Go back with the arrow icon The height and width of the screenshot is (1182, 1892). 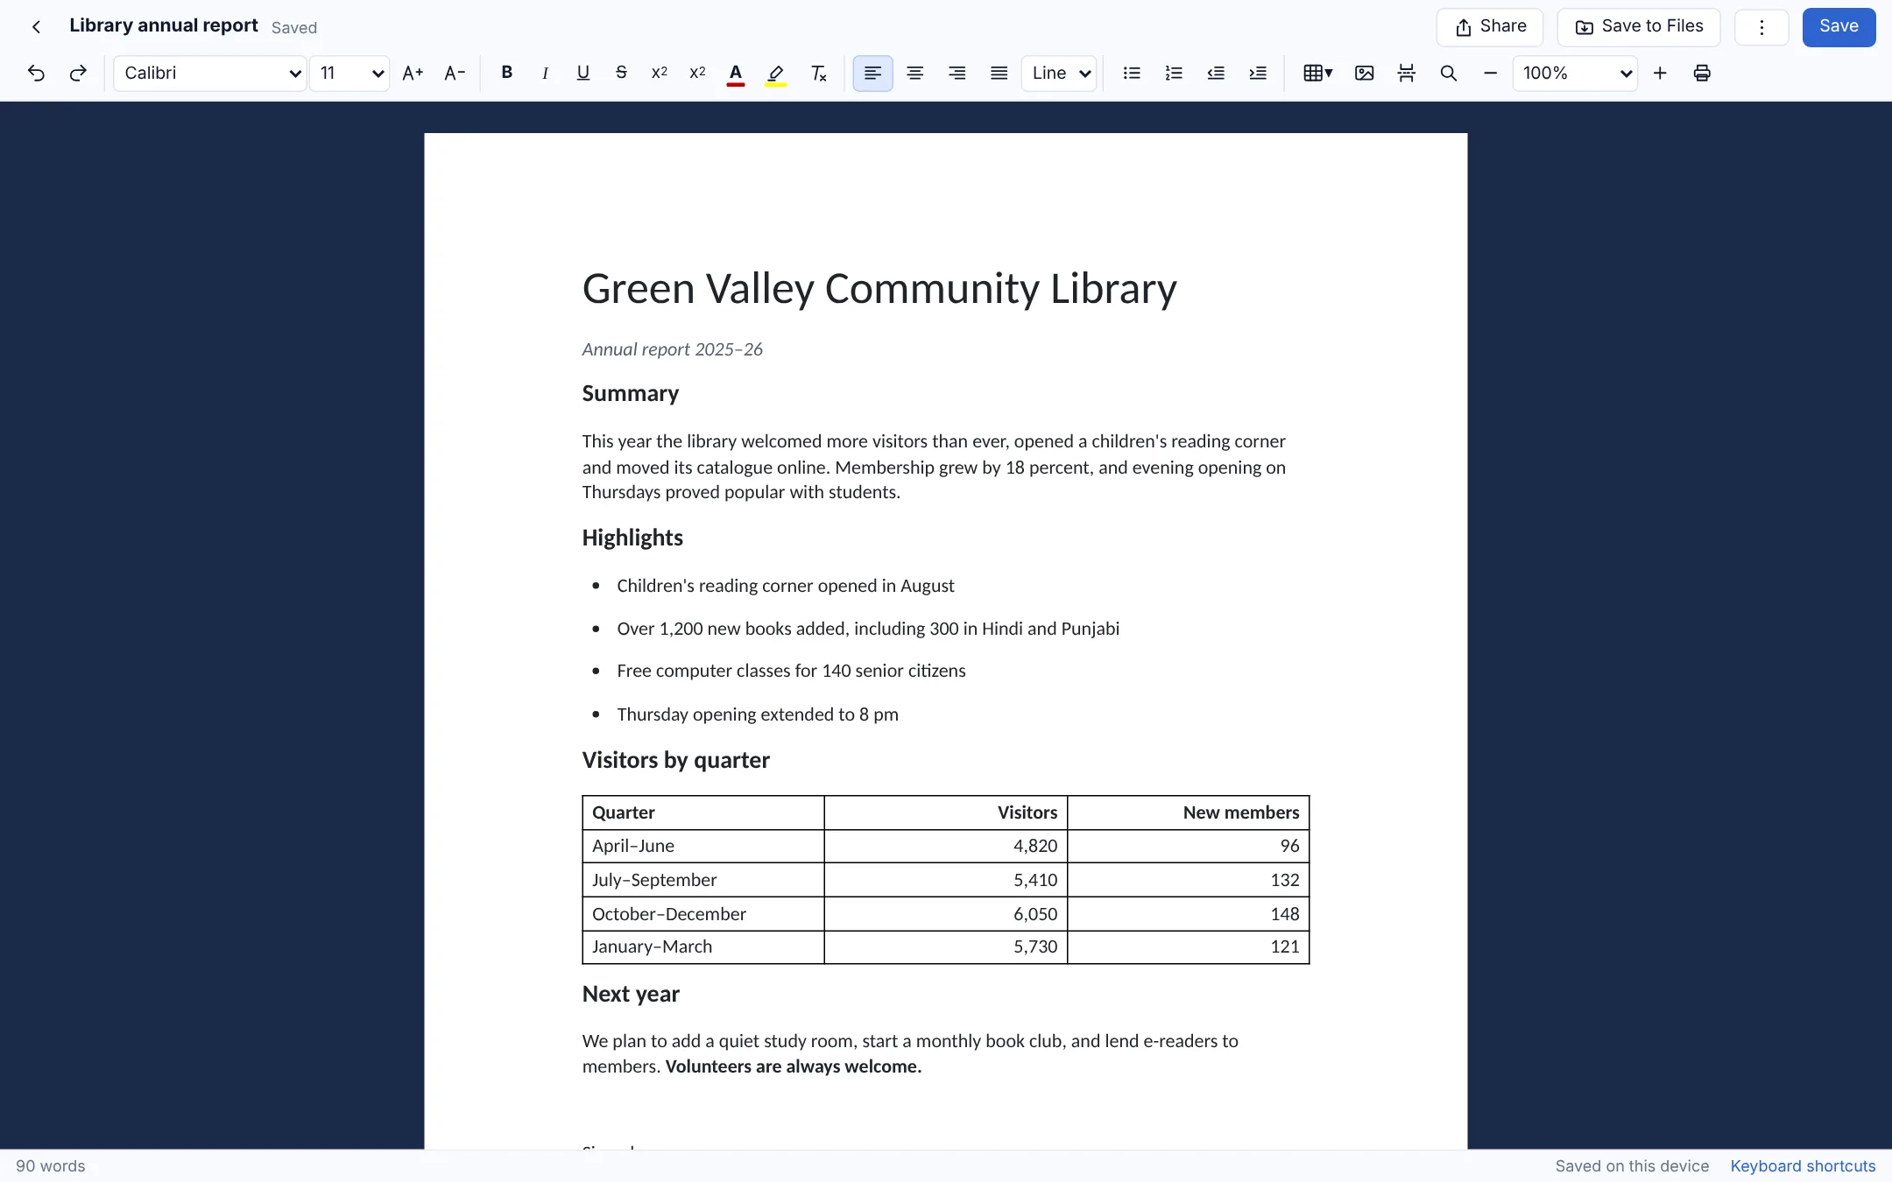[36, 27]
